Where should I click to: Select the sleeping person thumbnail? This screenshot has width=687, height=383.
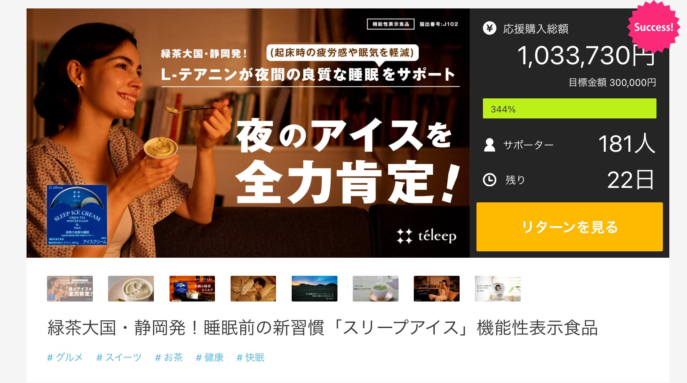tap(253, 288)
